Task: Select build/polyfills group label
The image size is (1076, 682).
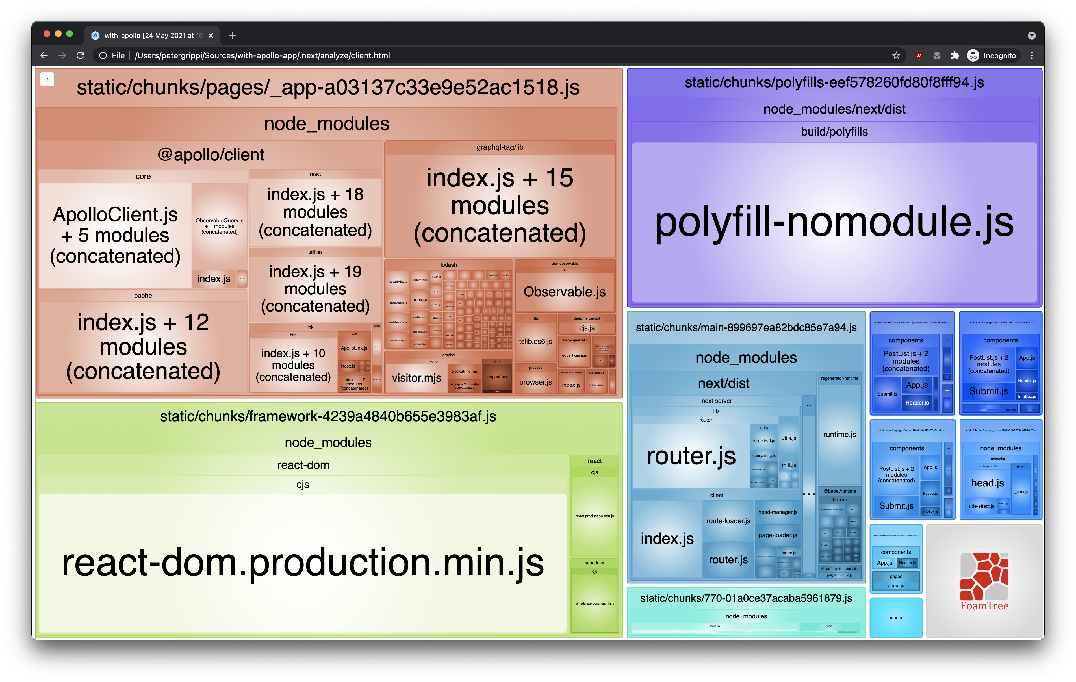Action: (834, 132)
